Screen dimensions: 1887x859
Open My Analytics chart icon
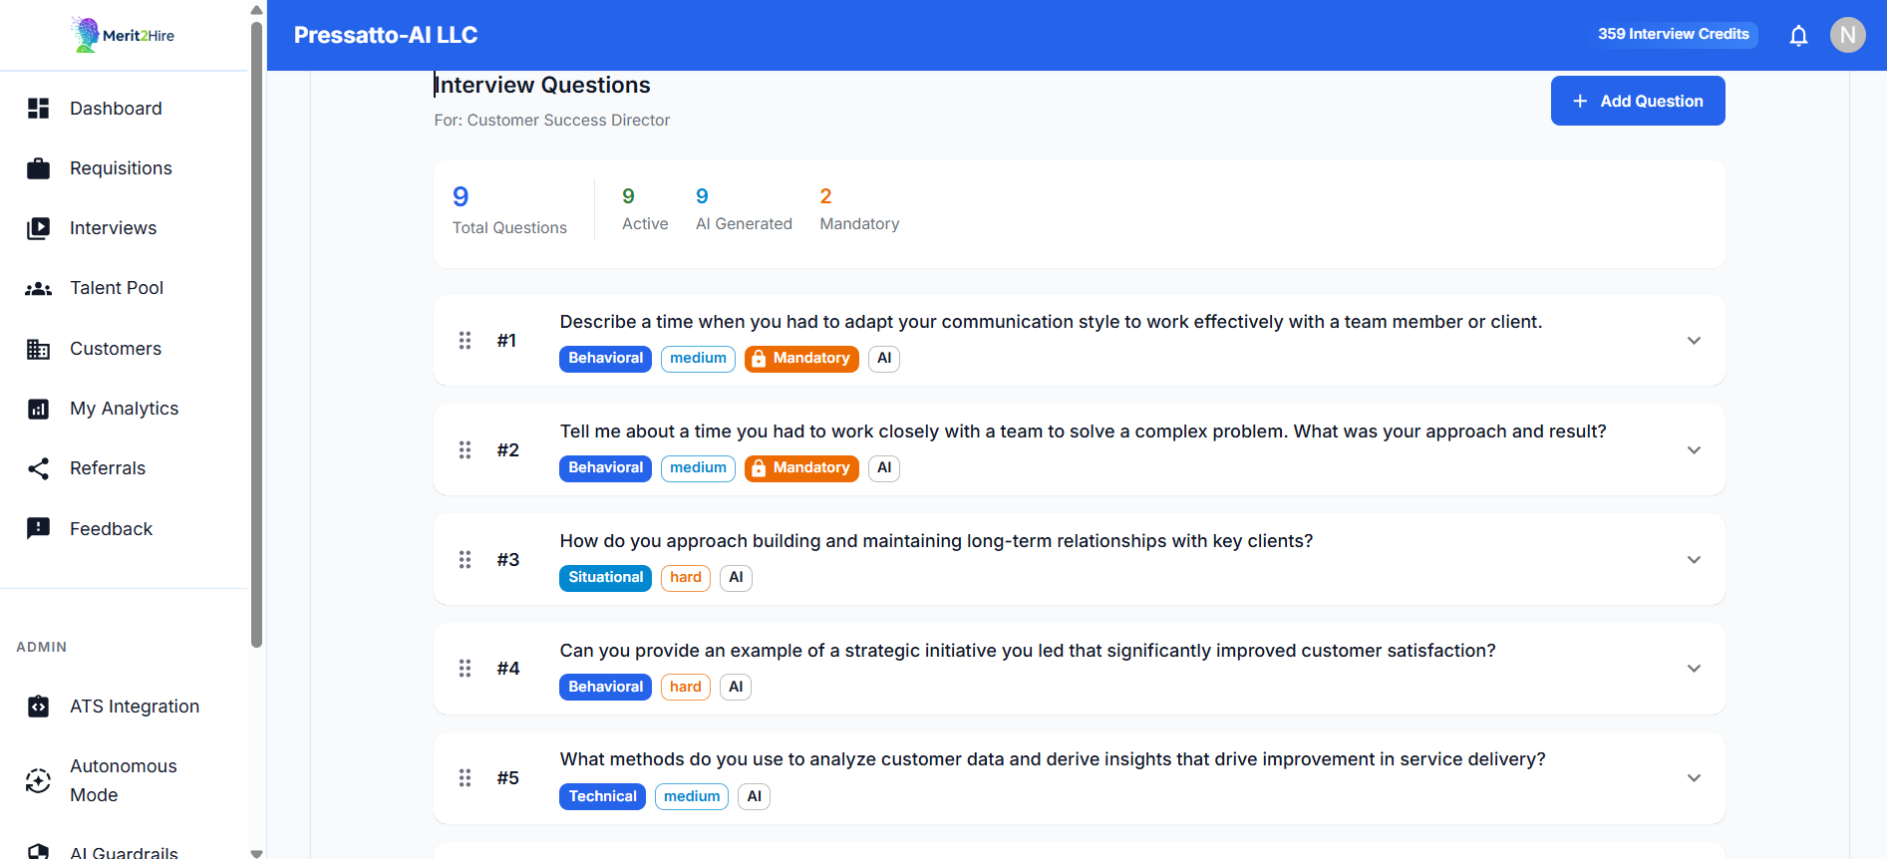coord(38,408)
